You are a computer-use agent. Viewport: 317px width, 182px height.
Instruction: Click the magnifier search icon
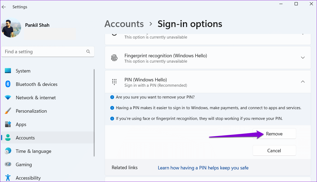point(88,52)
